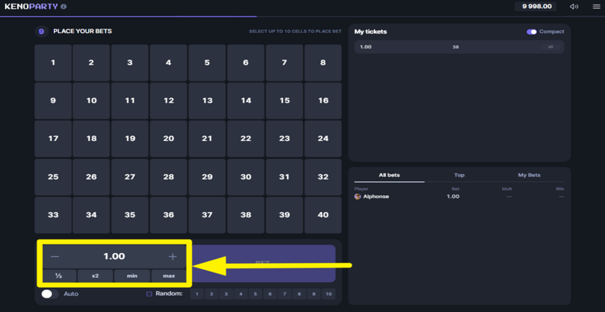Pick 6 random cells

270,295
